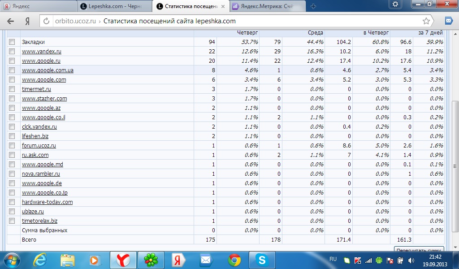Open ICQ flower icon in taskbar

click(x=151, y=260)
